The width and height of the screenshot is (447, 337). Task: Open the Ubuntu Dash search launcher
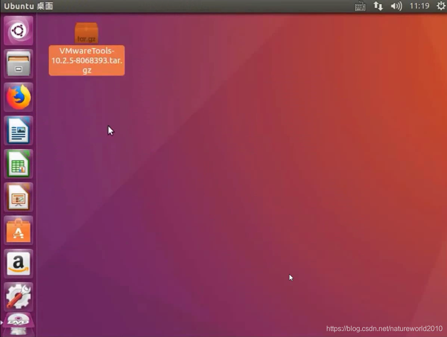point(18,31)
